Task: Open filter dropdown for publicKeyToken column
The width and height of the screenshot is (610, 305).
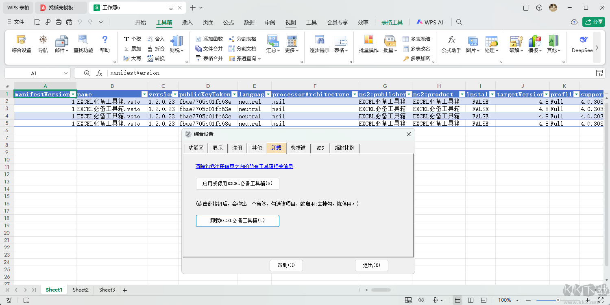Action: tap(234, 94)
